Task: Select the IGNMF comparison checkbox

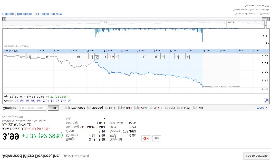Action: [179, 108]
